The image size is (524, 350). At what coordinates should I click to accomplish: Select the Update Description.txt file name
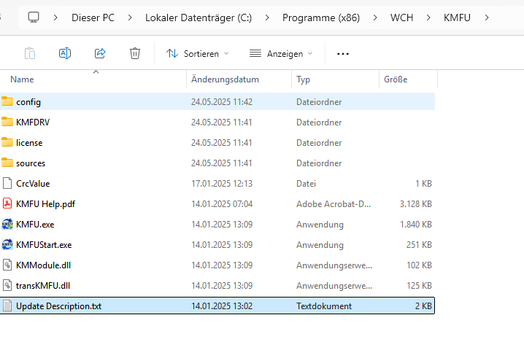point(58,306)
